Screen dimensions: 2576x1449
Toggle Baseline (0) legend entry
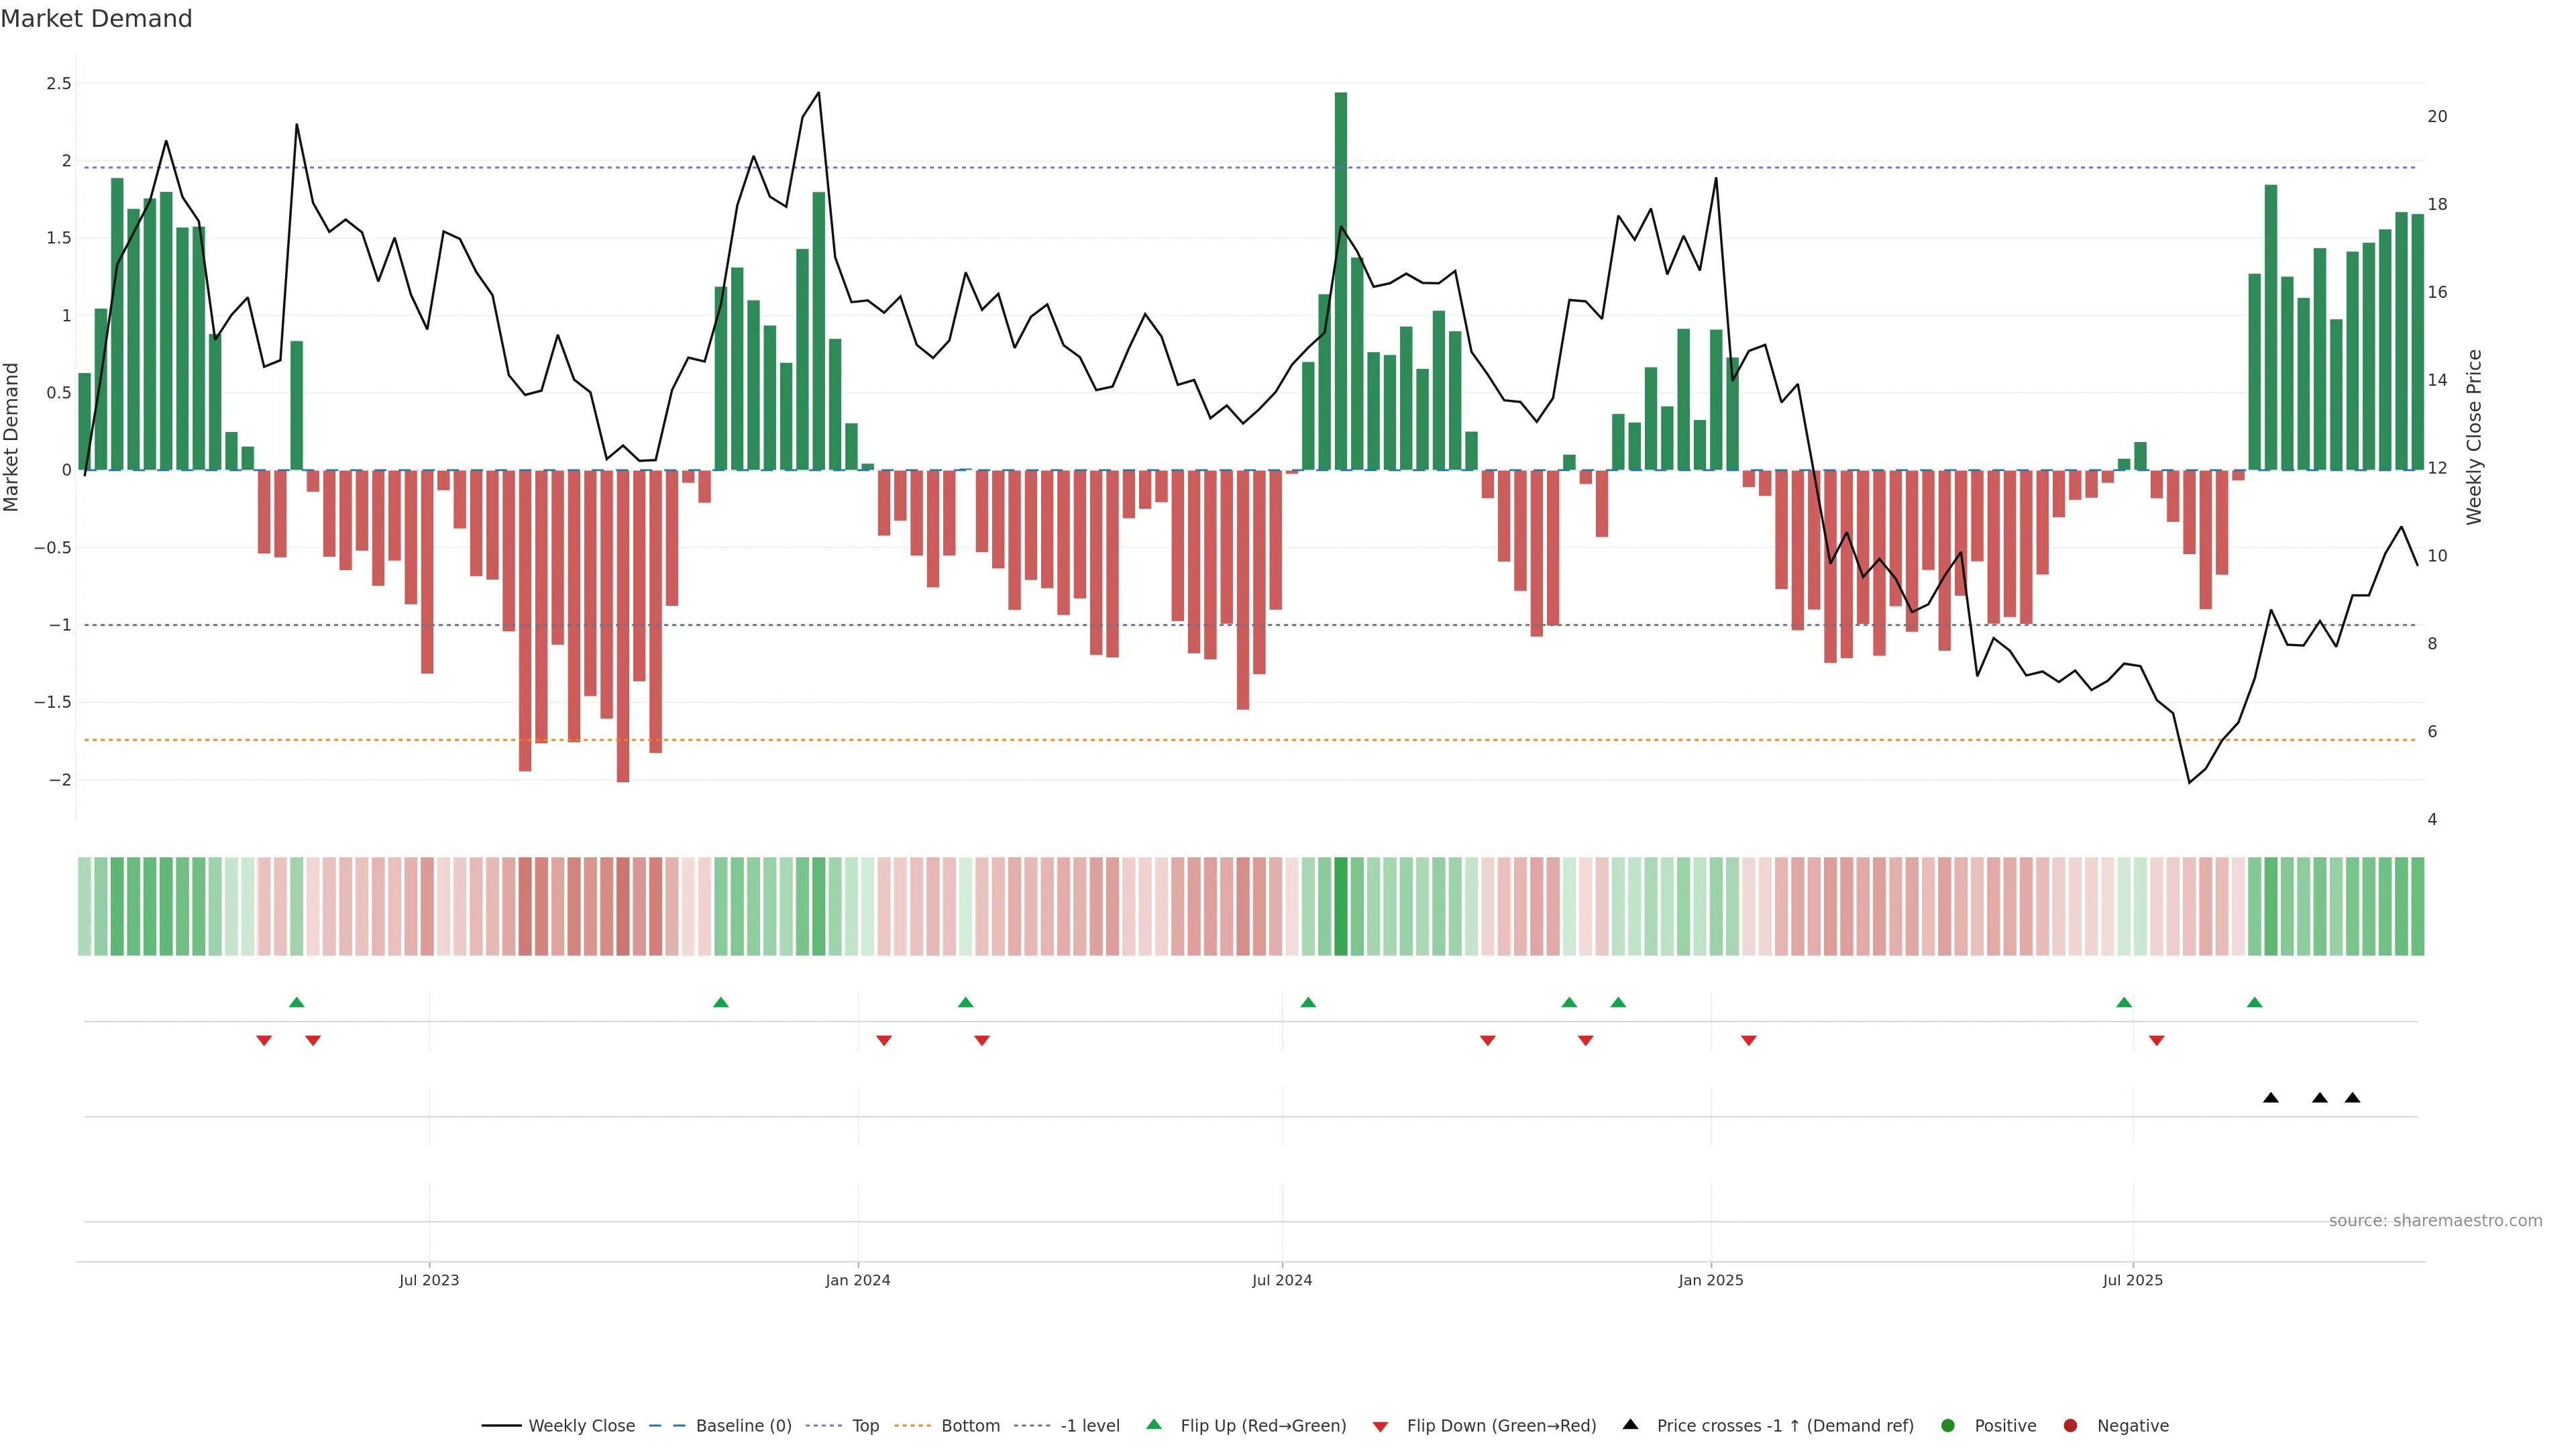coord(743,1426)
